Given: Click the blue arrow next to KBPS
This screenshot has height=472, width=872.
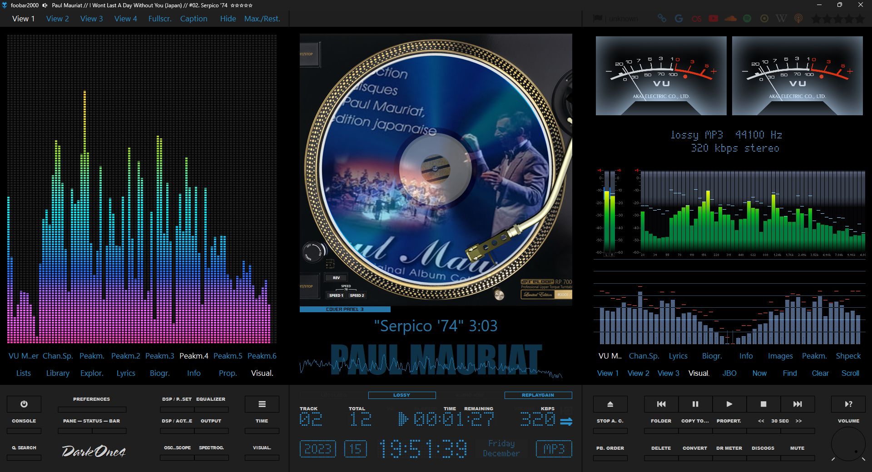Looking at the screenshot, I should [x=566, y=422].
